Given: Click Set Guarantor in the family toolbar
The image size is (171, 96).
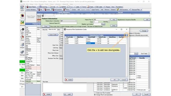Looking at the screenshot, I should pos(57,10).
